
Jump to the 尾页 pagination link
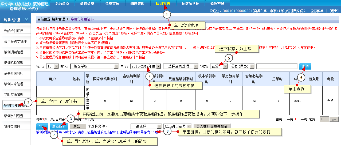[x=312, y=119]
